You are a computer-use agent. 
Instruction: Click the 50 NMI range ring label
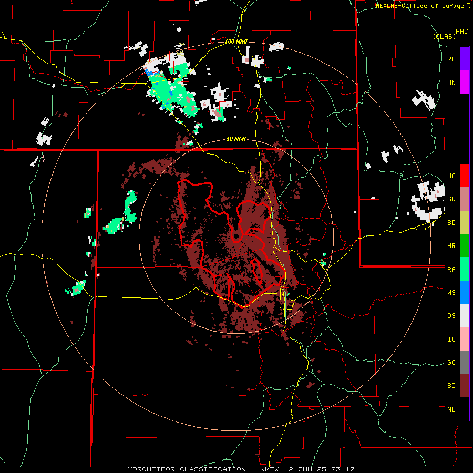[236, 139]
